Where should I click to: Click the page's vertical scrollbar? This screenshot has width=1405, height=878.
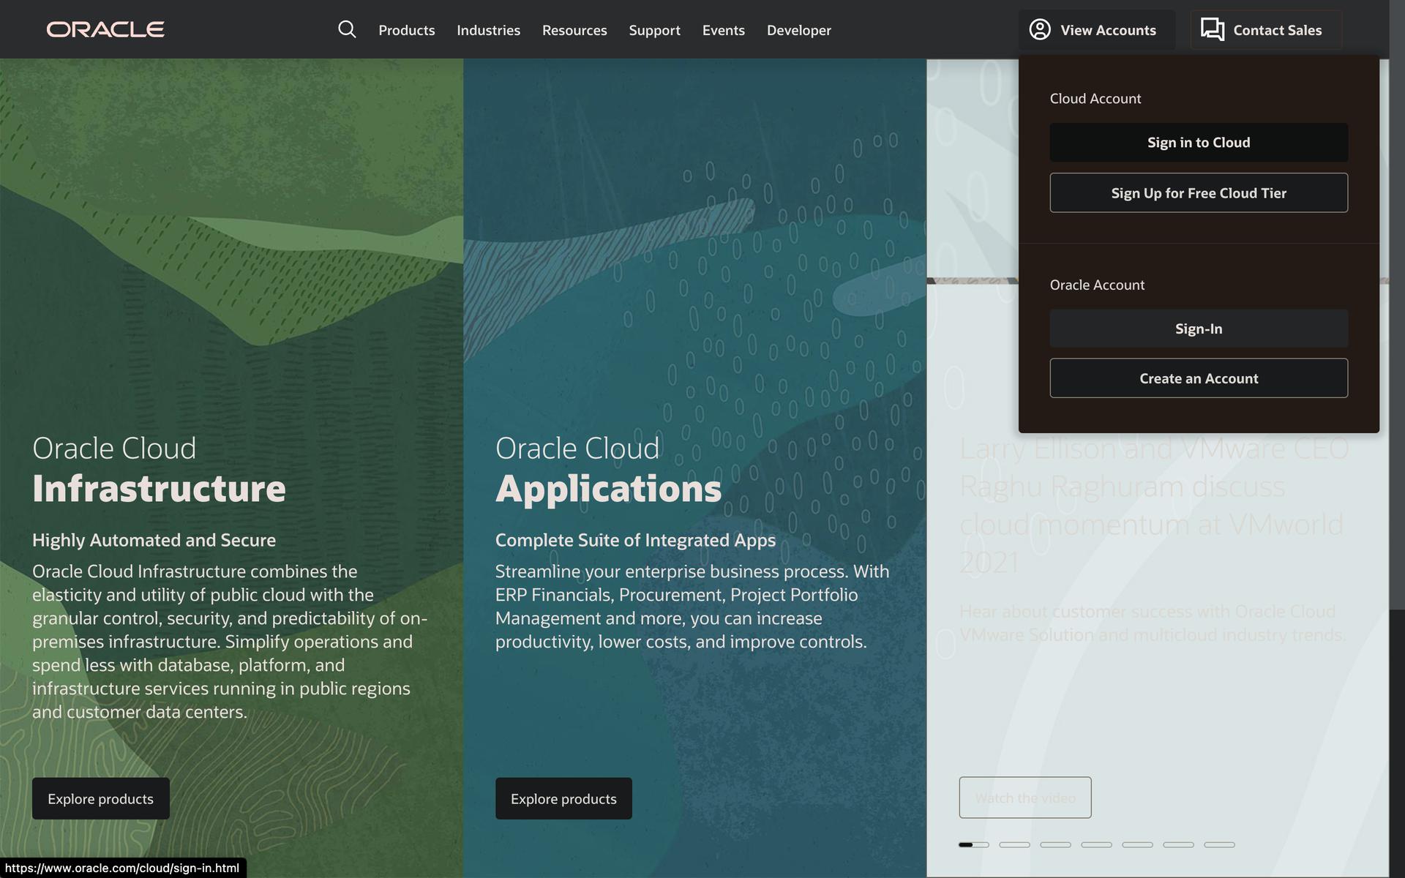(1396, 329)
